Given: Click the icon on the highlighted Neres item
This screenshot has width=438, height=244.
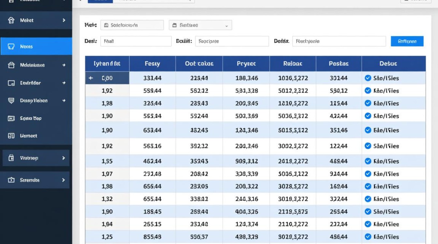Looking at the screenshot, I should pos(11,47).
